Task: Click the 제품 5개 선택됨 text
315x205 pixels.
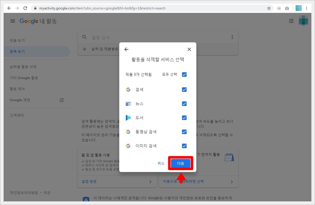Action: tap(138, 75)
